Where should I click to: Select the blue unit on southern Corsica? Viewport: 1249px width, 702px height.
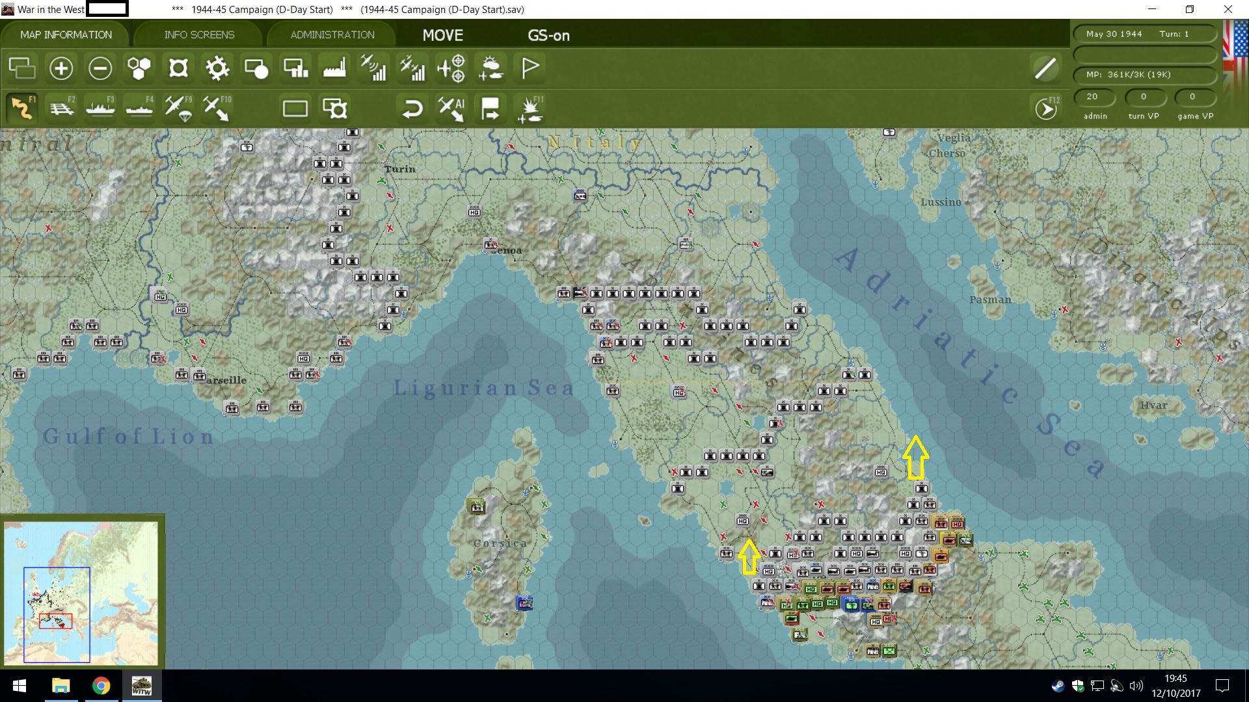524,603
